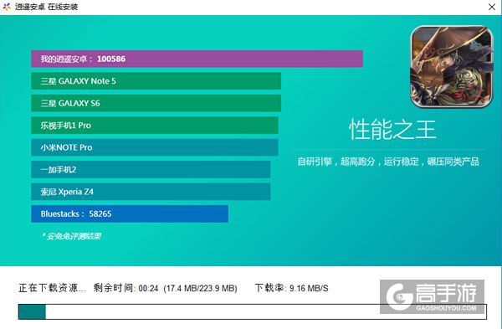Viewport: 502px width, 329px height.
Task: Select the 三星 GALAXY S6 bar
Action: (156, 103)
